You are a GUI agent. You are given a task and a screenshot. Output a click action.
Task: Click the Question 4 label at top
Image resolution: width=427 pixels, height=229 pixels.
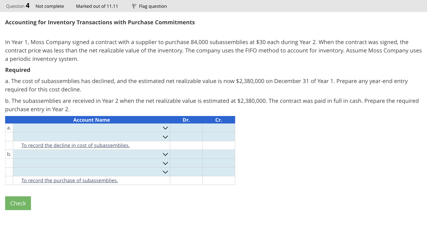[17, 6]
